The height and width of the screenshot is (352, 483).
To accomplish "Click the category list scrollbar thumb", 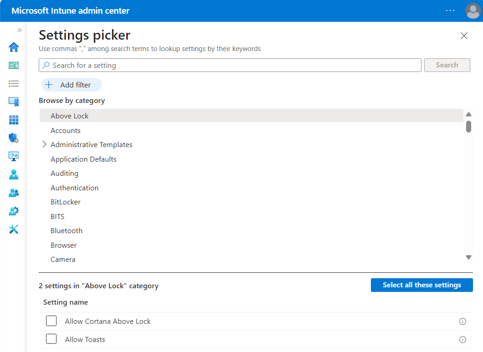I will pyautogui.click(x=468, y=127).
